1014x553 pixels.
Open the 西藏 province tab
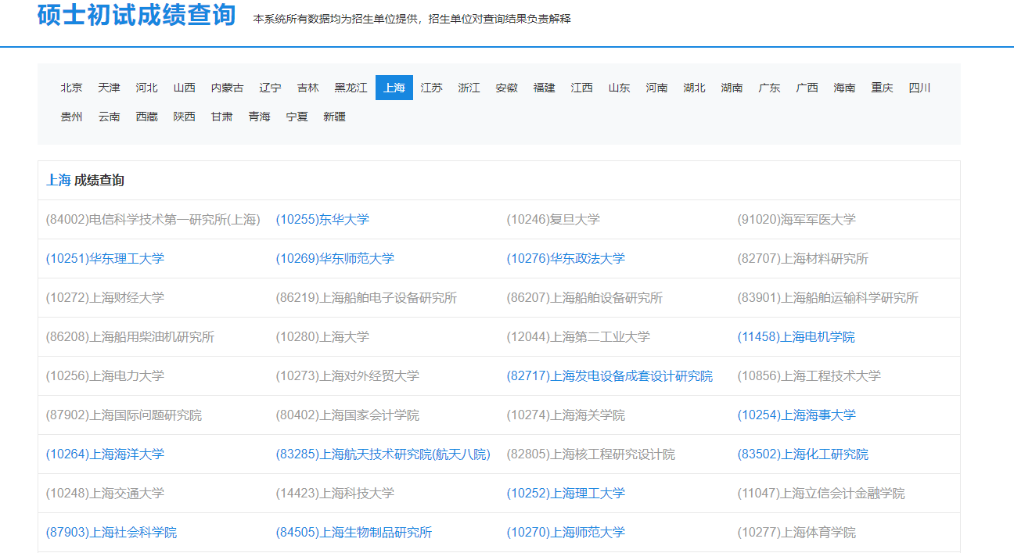146,115
